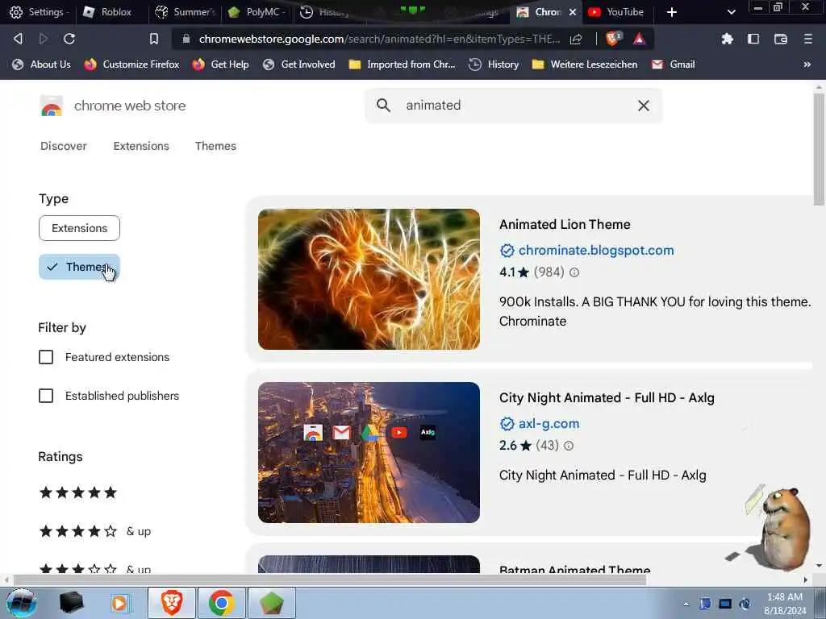Open the Brave Shields lion icon
This screenshot has width=826, height=619.
(x=613, y=39)
